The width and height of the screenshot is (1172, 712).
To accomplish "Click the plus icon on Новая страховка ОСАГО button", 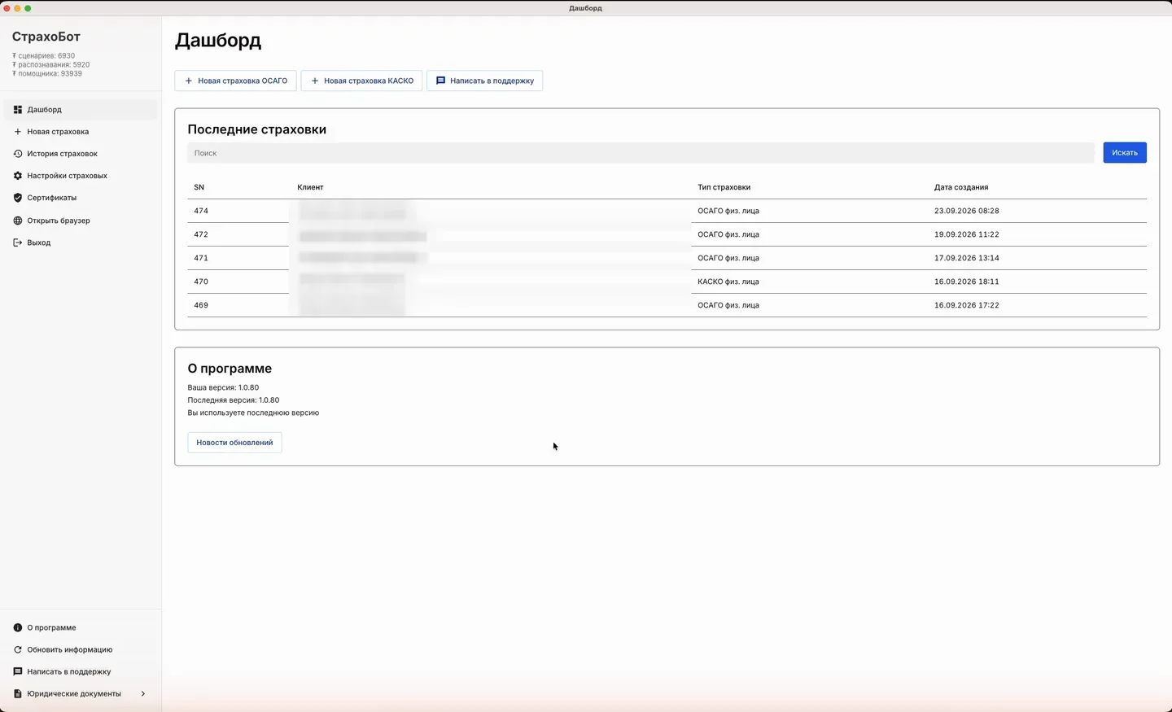I will click(x=189, y=81).
